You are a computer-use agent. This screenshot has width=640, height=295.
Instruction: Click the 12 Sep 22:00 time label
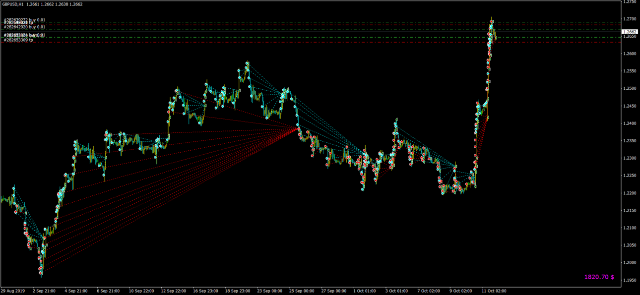[x=174, y=291]
